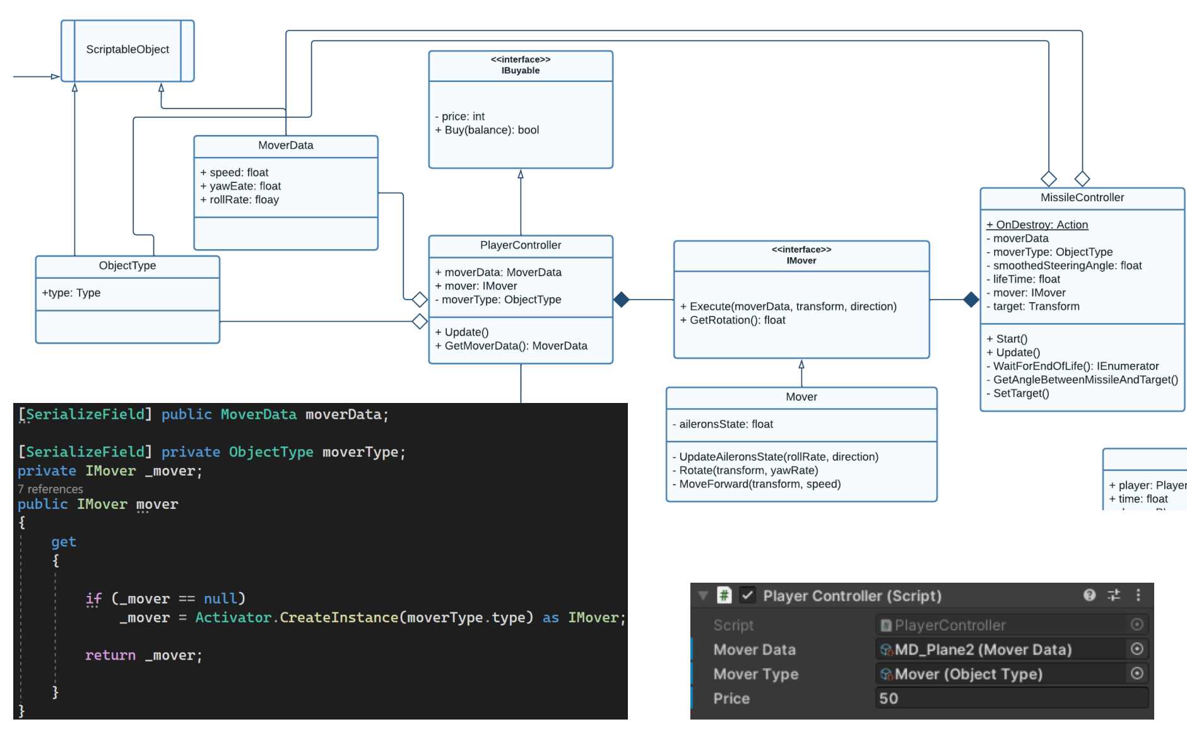
Task: Open the component help reference icon
Action: (x=1089, y=595)
